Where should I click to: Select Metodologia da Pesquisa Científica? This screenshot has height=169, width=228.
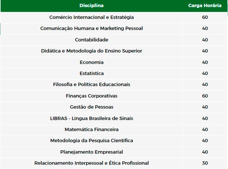coord(91,141)
